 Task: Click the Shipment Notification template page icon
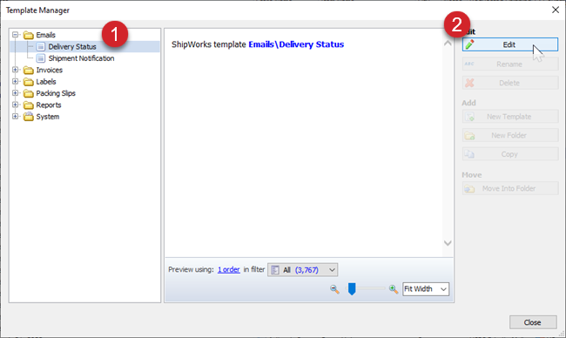41,58
